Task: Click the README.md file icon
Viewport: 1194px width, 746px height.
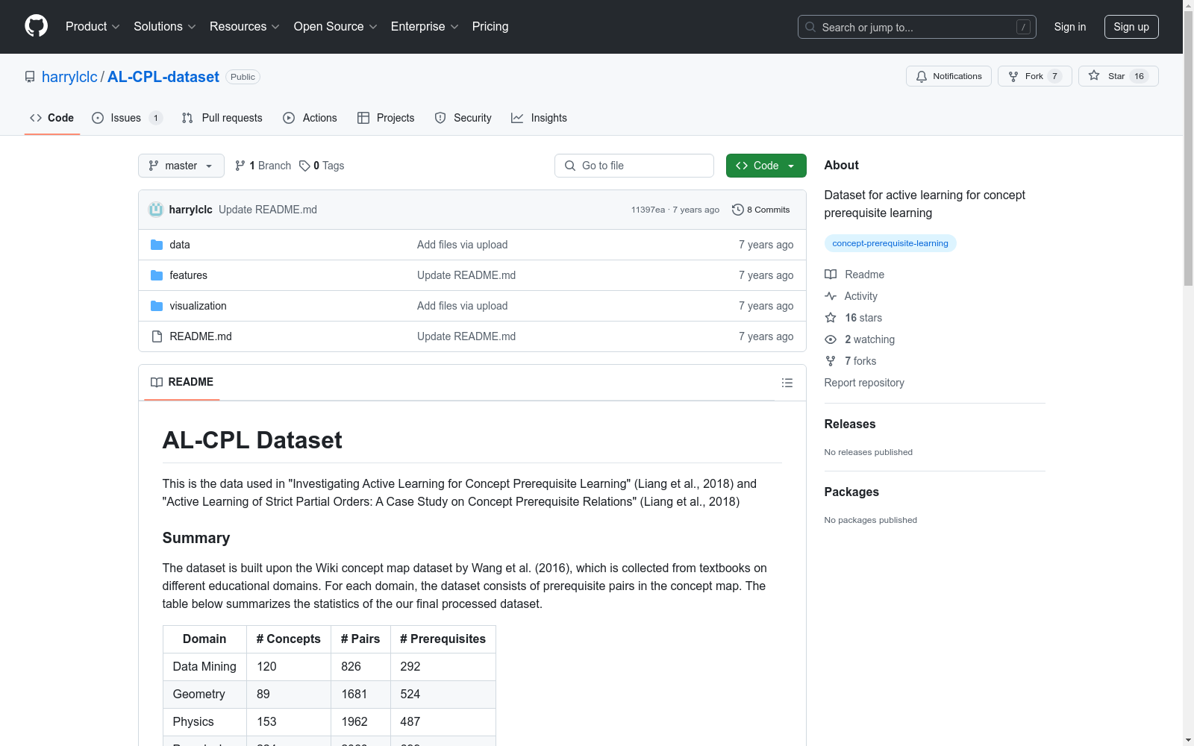Action: point(157,336)
